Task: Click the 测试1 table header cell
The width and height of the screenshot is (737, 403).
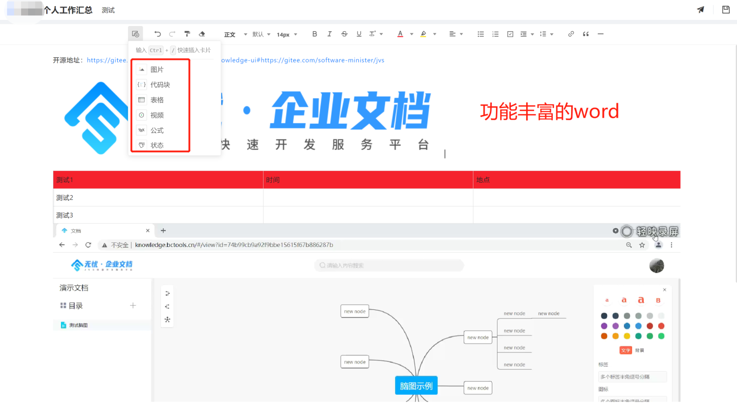Action: (158, 180)
